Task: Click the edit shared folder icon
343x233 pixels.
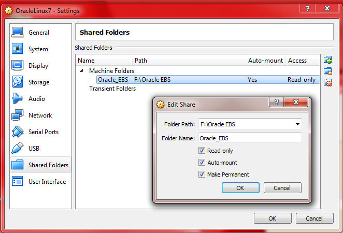Action: click(x=328, y=71)
